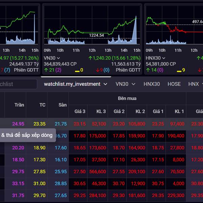Click floor price 17.60
This screenshot has width=203, height=203.
pos(61,148)
